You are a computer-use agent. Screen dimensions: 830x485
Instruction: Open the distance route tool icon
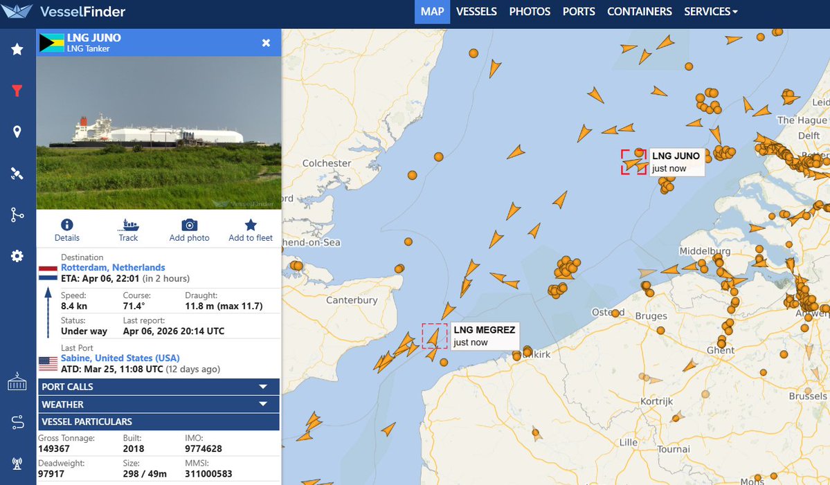(x=17, y=422)
